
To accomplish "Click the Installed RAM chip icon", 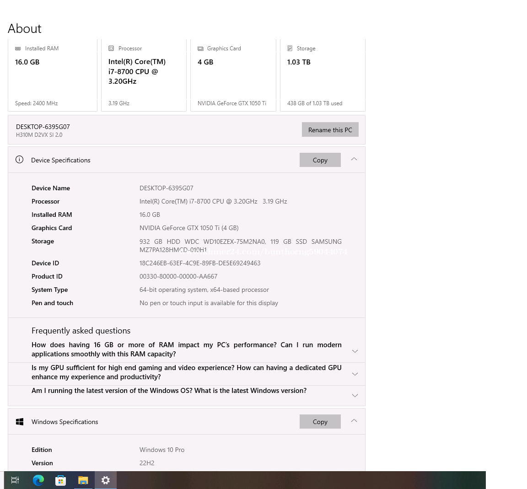I will (x=18, y=48).
